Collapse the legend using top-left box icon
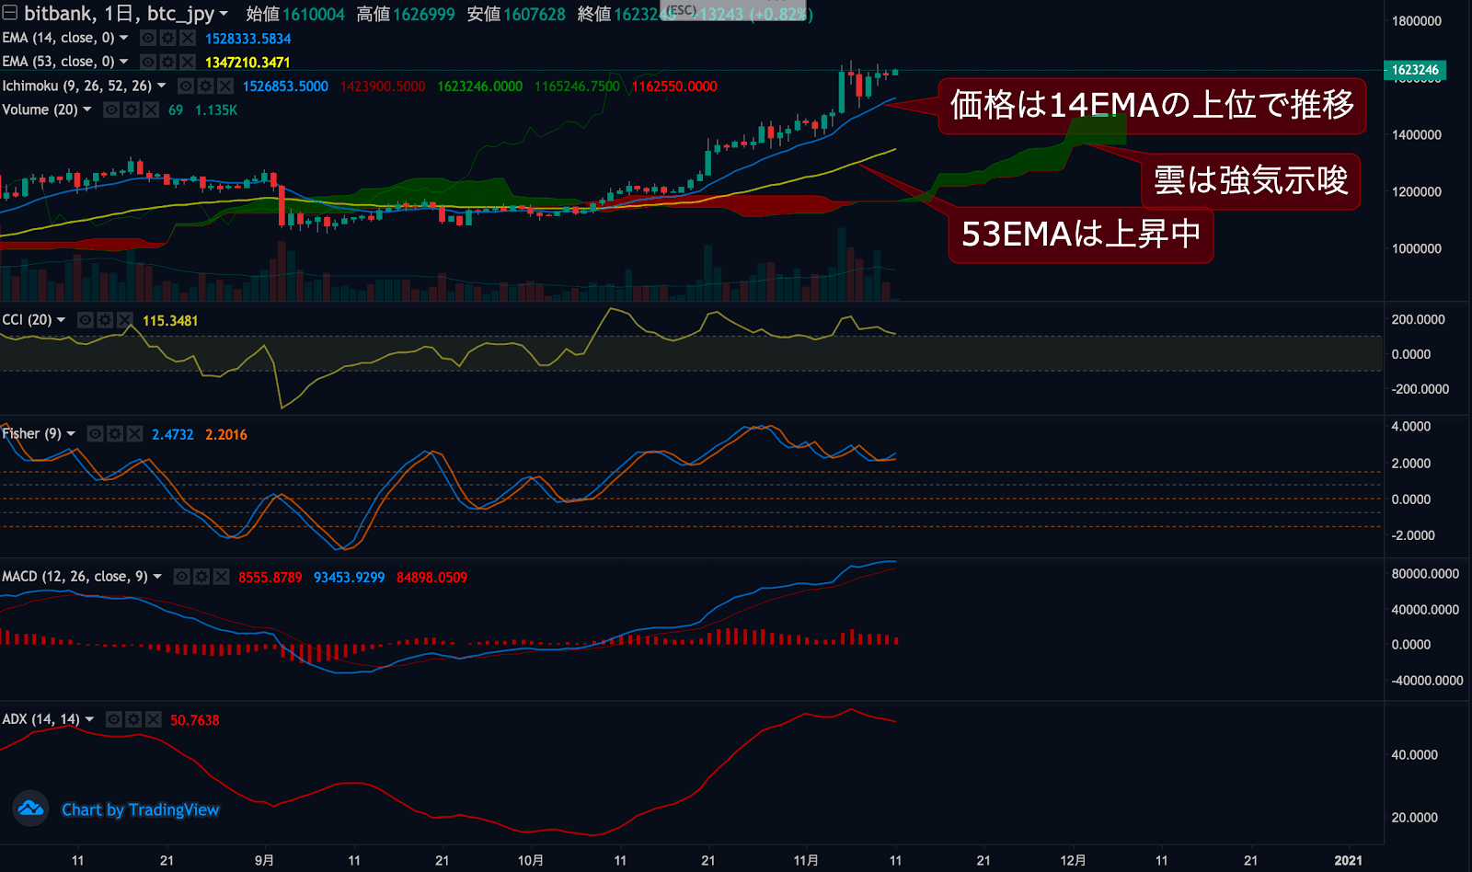Image resolution: width=1472 pixels, height=872 pixels. pos(10,13)
